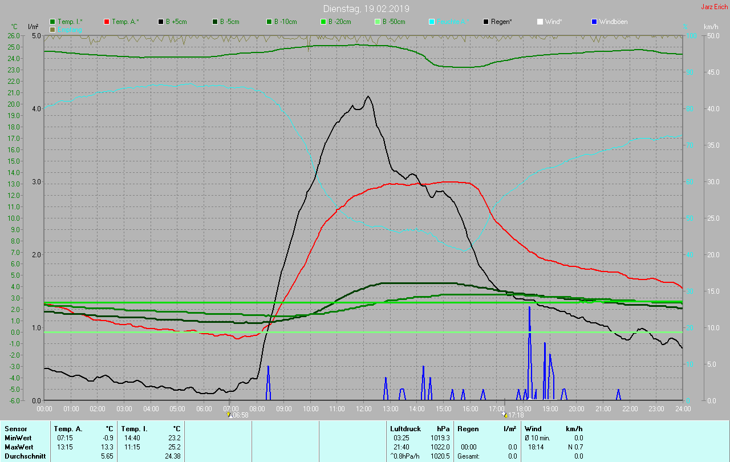Screen dimensions: 730x462
Task: Click the blue Windböen legend swatch
Action: (594, 22)
